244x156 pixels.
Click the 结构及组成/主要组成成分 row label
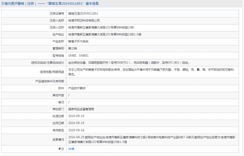pyautogui.click(x=47, y=62)
